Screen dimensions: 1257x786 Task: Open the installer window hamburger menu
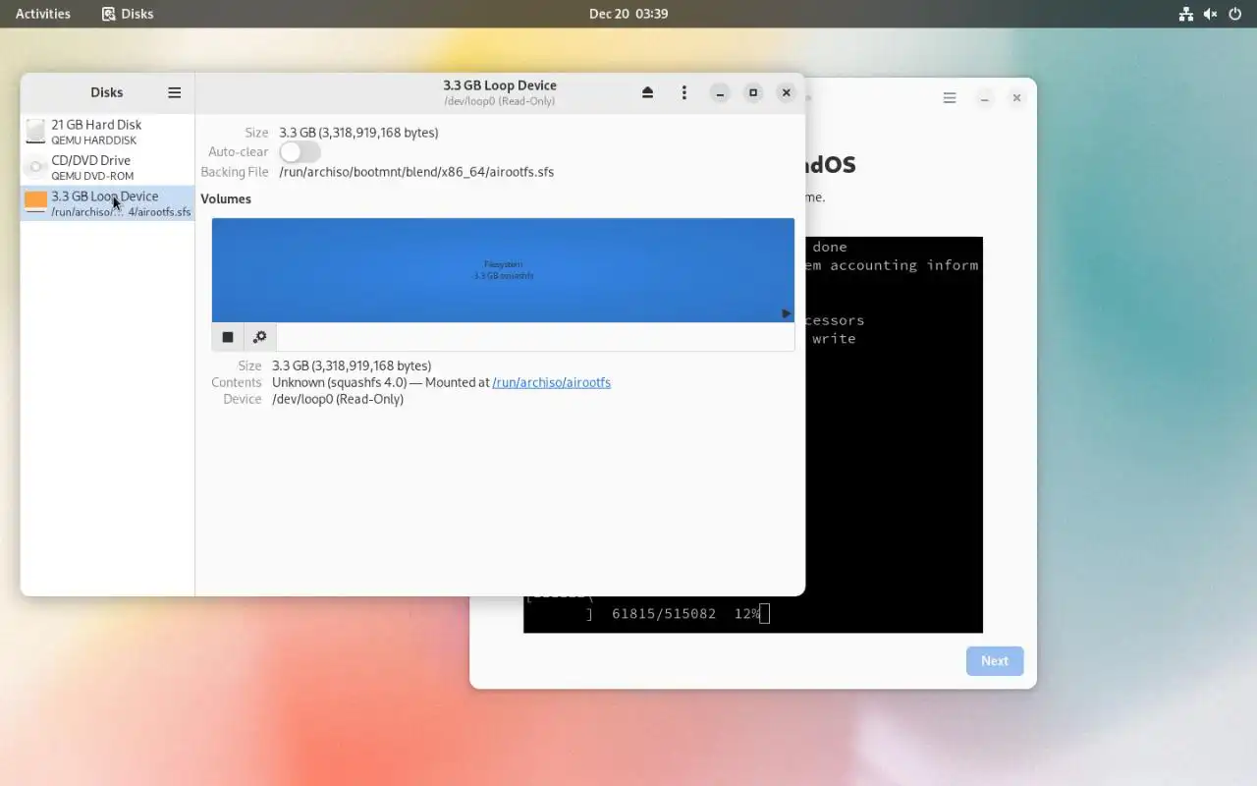coord(950,98)
